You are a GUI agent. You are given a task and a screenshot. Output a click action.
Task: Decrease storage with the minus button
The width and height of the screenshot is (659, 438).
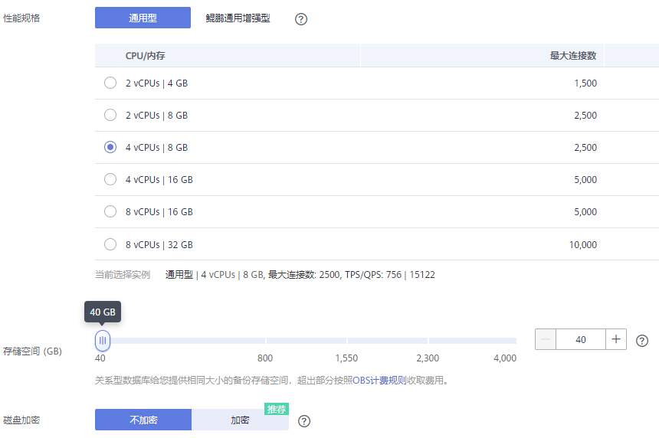click(546, 339)
